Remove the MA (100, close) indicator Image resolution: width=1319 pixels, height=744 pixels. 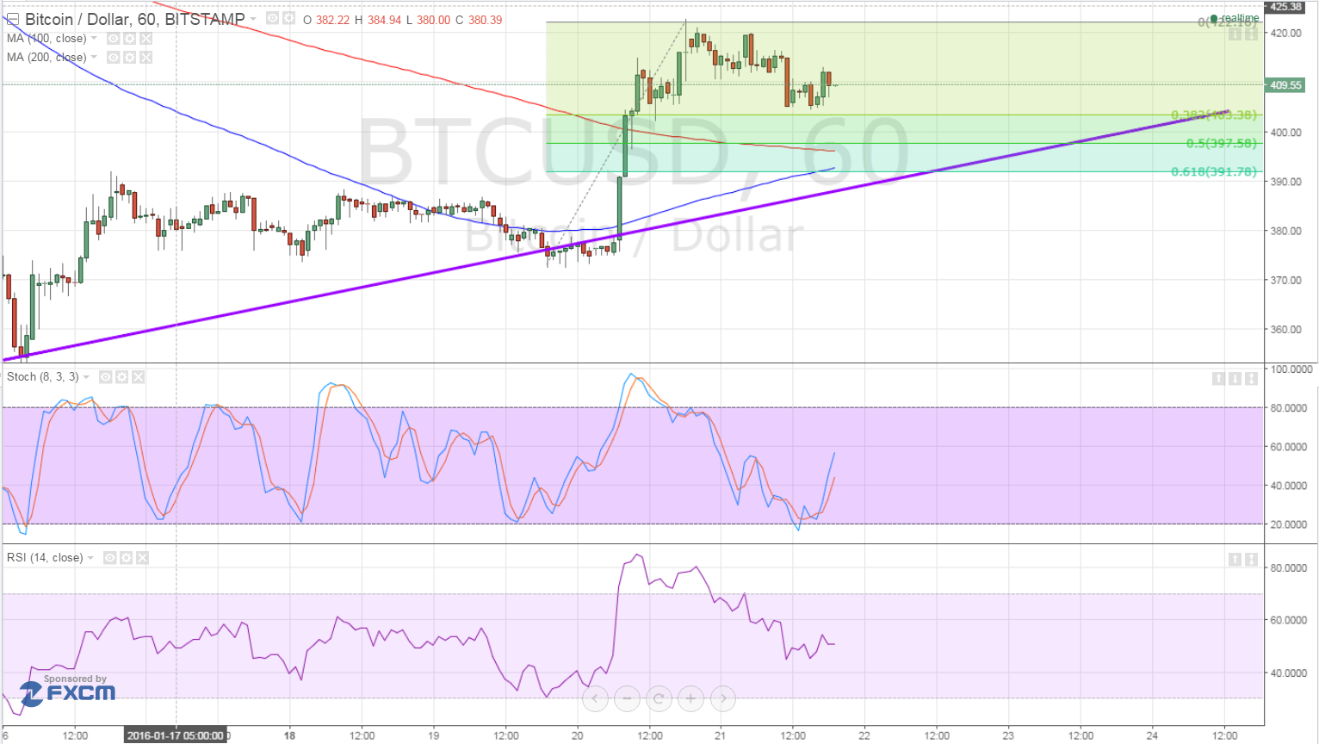(146, 39)
